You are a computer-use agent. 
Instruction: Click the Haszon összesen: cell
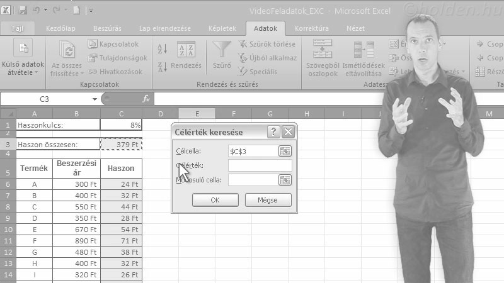[x=58, y=145]
